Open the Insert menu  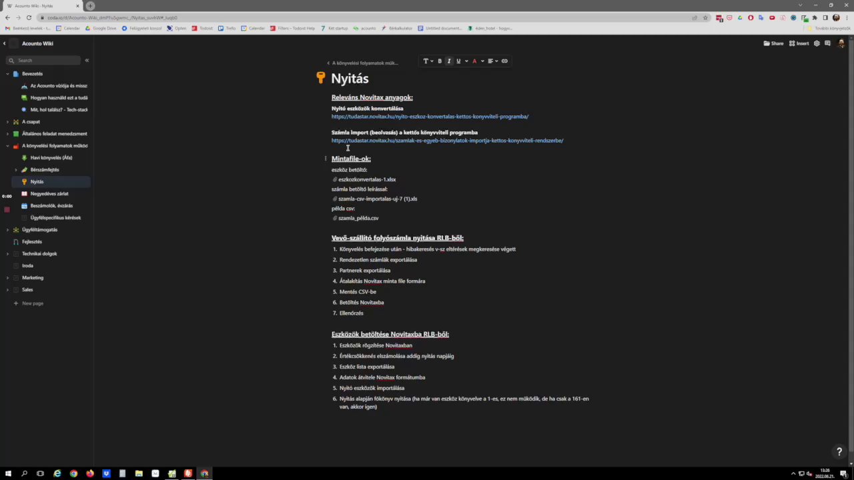coord(799,43)
